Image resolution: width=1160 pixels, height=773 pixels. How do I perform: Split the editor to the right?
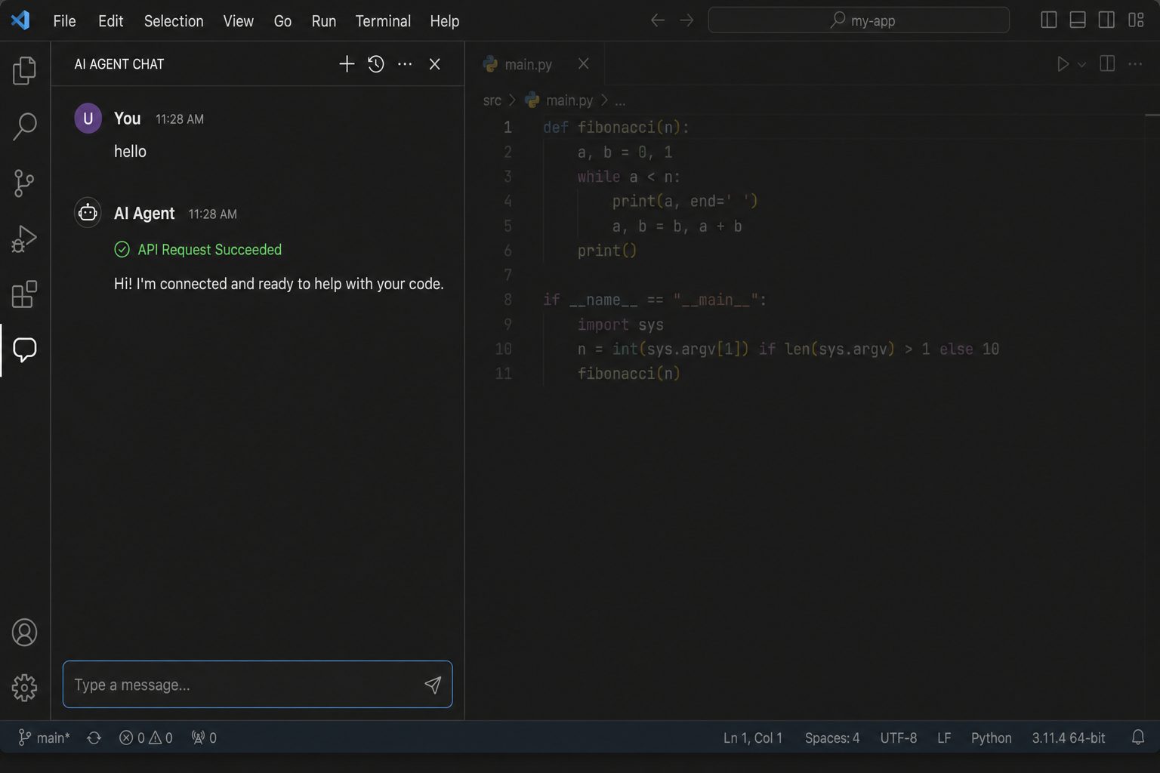tap(1107, 64)
